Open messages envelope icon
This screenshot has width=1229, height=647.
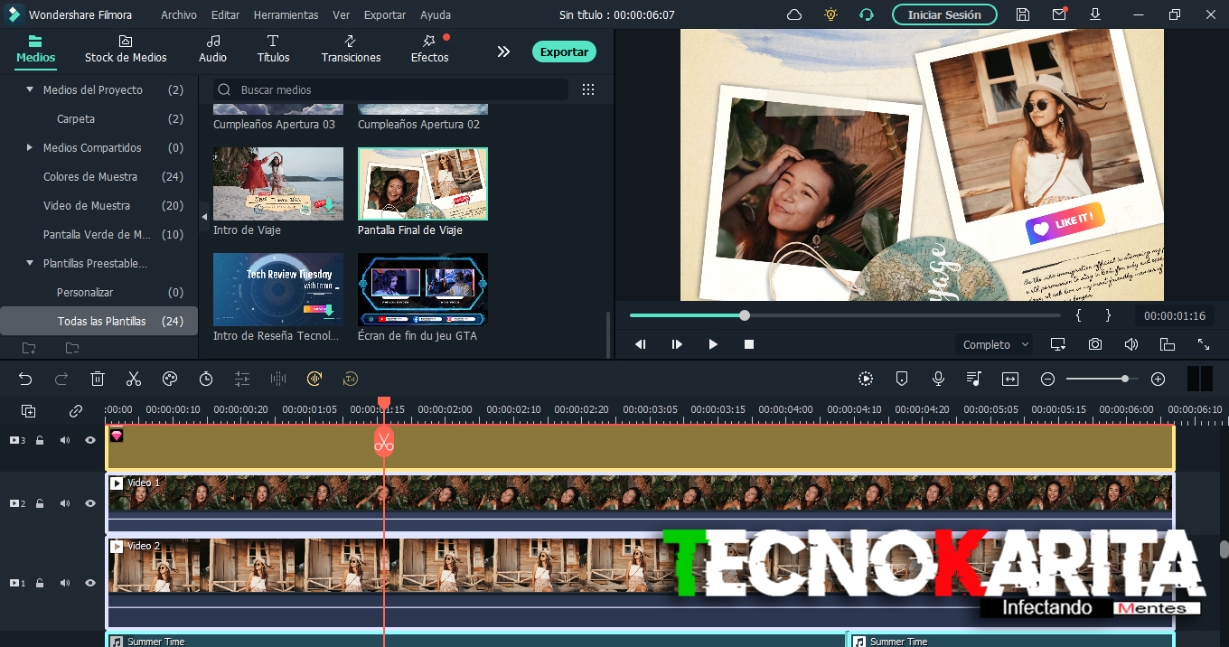click(x=1059, y=14)
